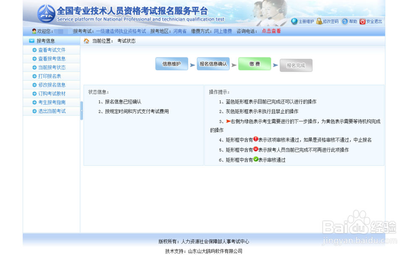
Task: Click the 修改密码 padlock icon
Action: pos(319,21)
